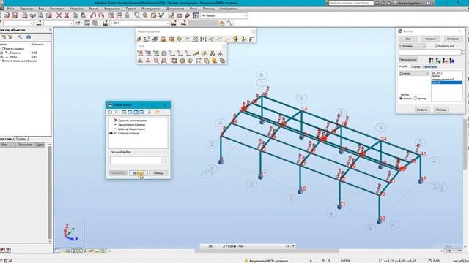Click the blue help question mark in the Object Inspector
This screenshot has width=469, height=263.
[29, 37]
